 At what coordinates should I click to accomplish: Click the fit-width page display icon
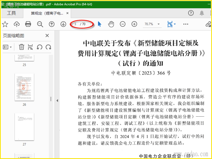(x=170, y=24)
